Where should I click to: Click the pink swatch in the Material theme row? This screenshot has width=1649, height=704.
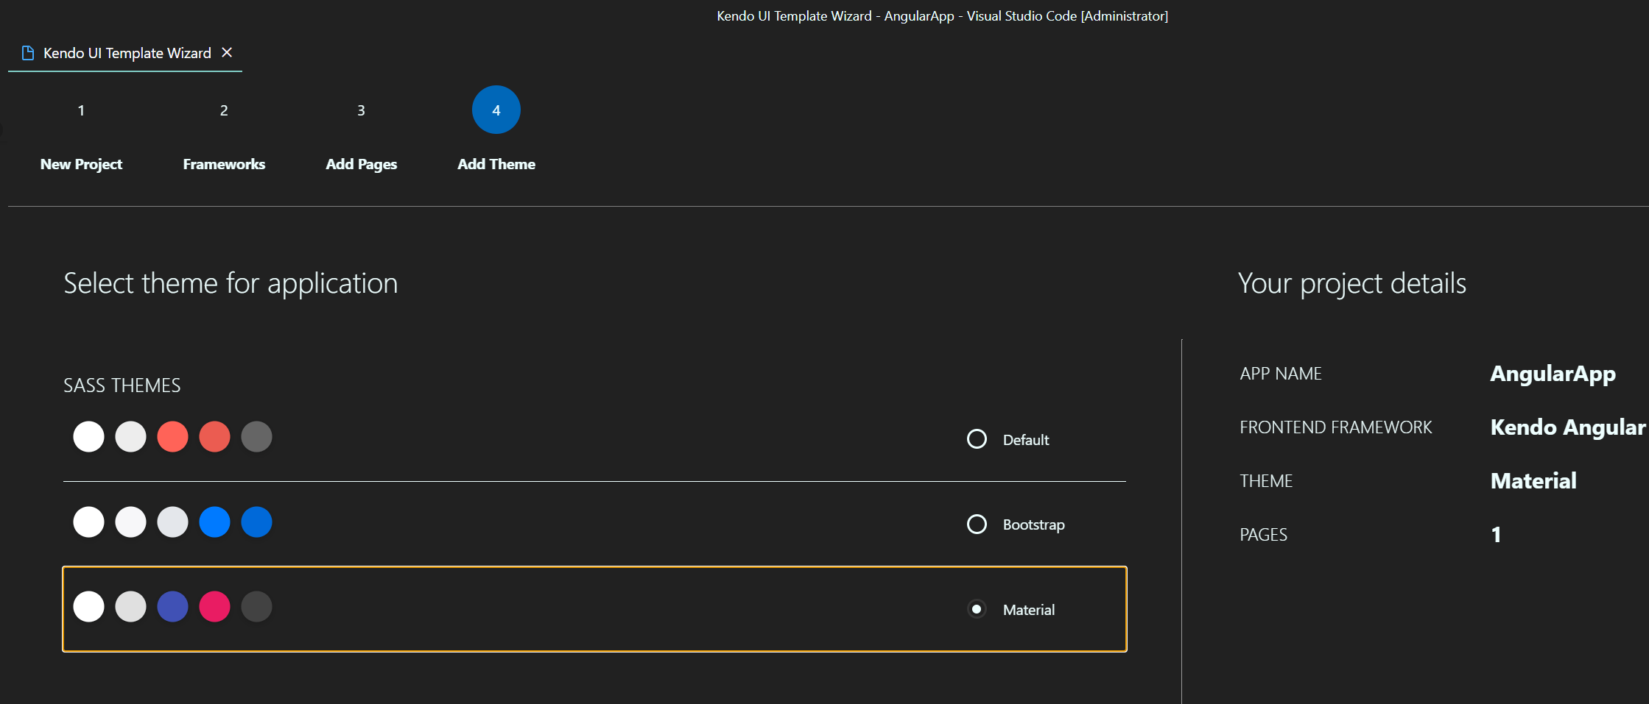click(214, 606)
